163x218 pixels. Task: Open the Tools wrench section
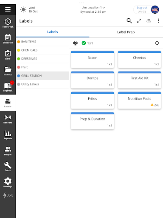click(x=8, y=166)
